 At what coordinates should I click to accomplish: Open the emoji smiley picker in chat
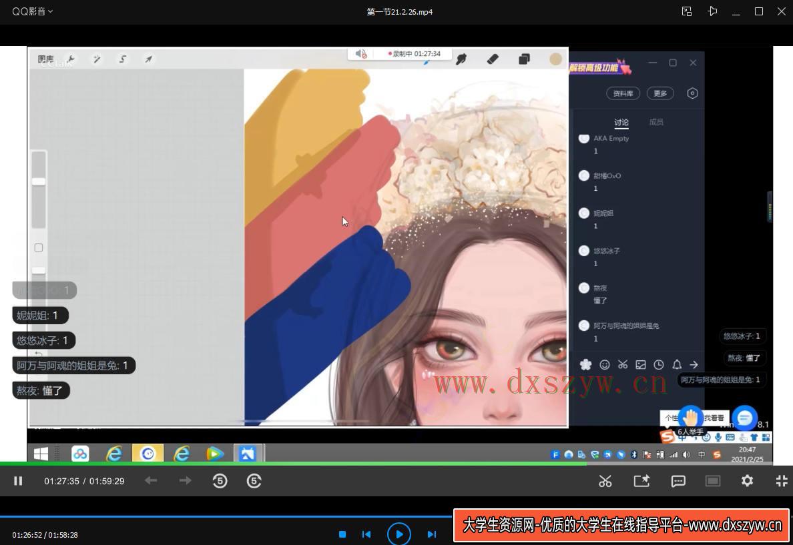[604, 364]
